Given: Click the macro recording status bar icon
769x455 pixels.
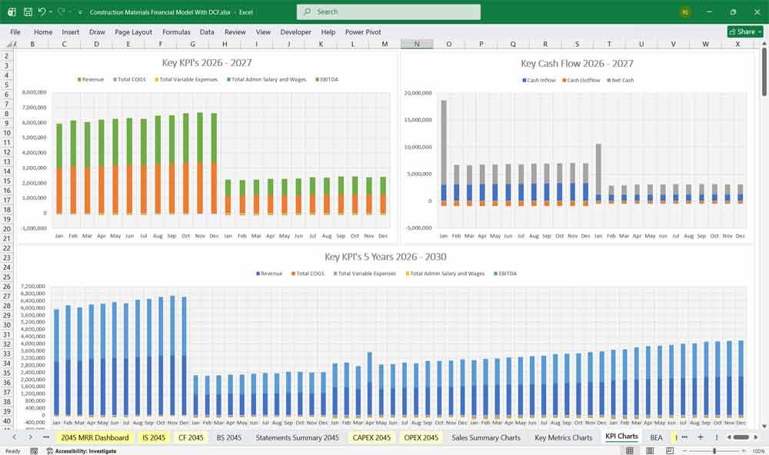Looking at the screenshot, I should [34, 450].
